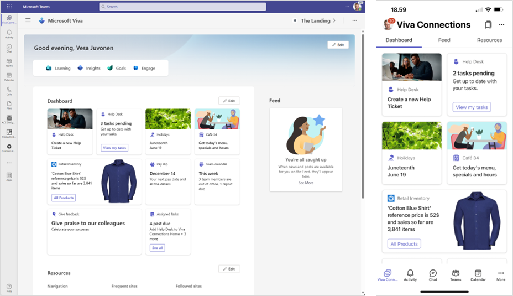Open Teams in the left sidebar
The height and width of the screenshot is (296, 513).
click(9, 62)
